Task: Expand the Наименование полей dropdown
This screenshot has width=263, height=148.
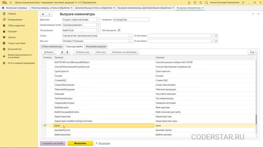Action: coord(98,25)
